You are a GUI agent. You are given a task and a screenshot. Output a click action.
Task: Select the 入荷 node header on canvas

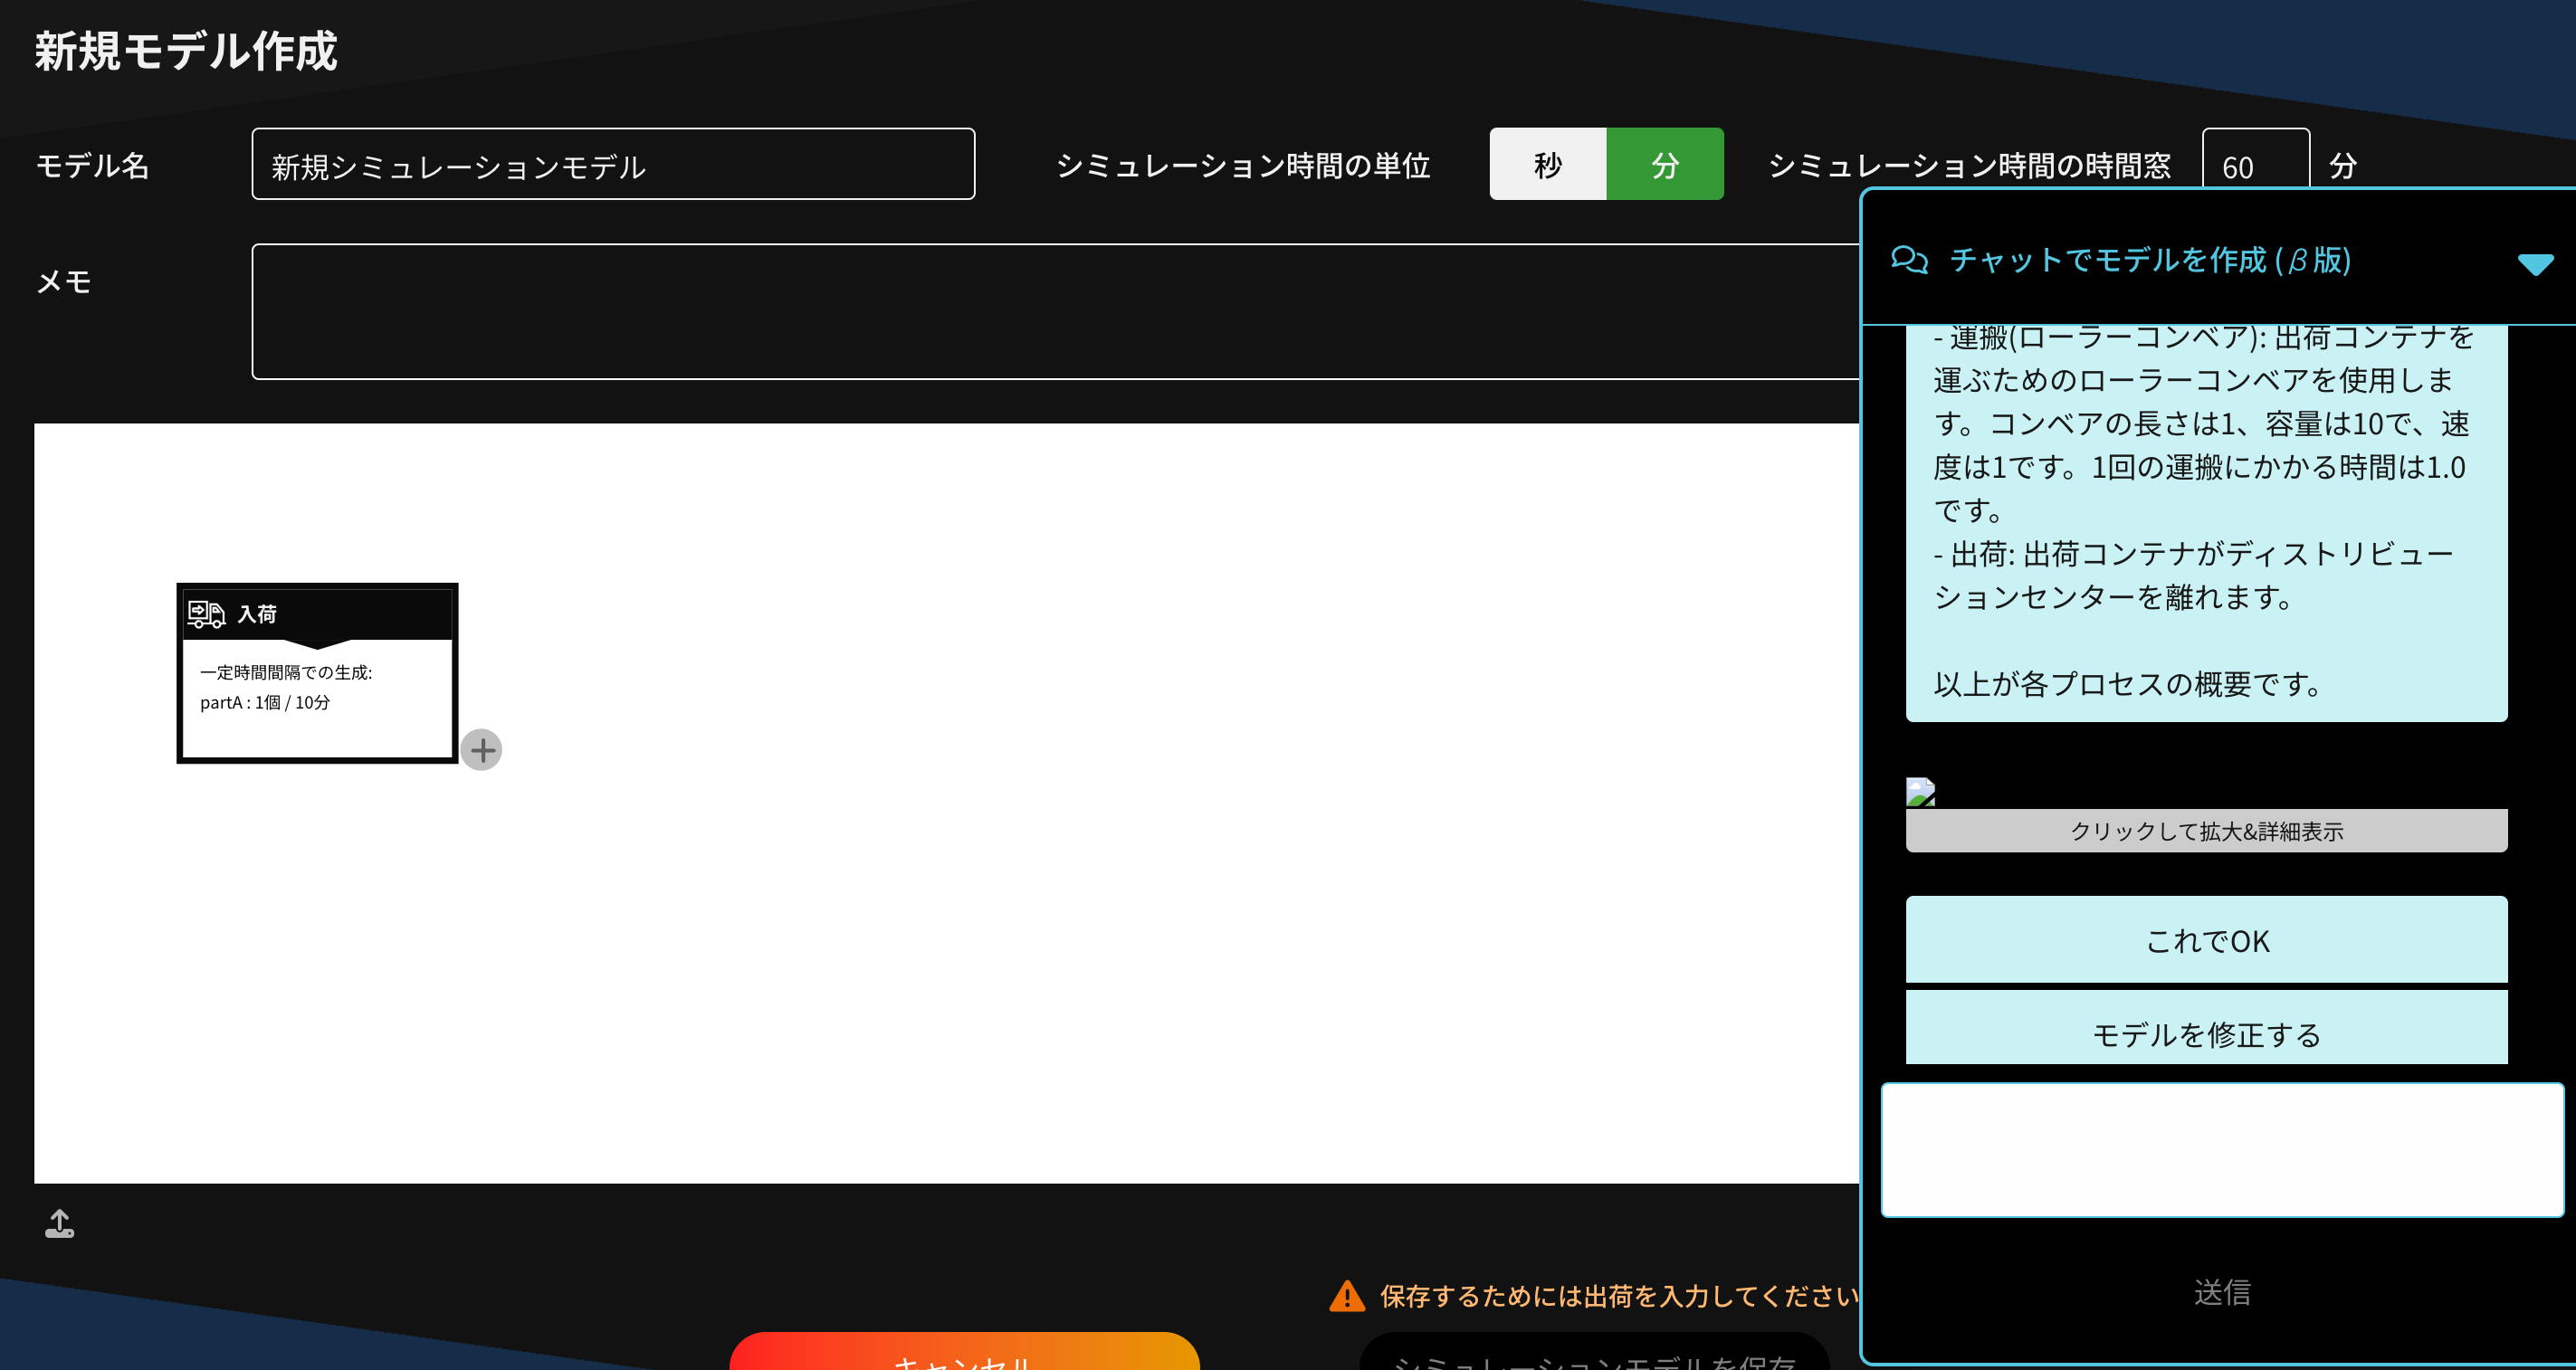pos(318,614)
